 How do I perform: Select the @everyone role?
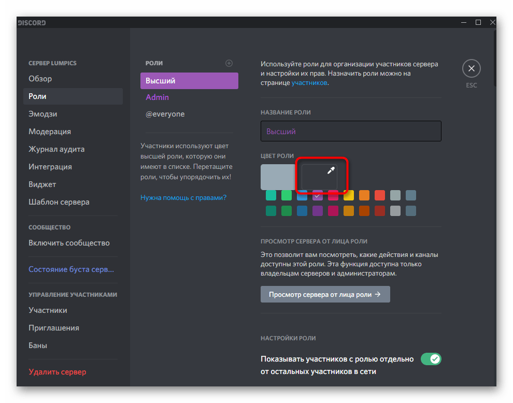click(165, 114)
